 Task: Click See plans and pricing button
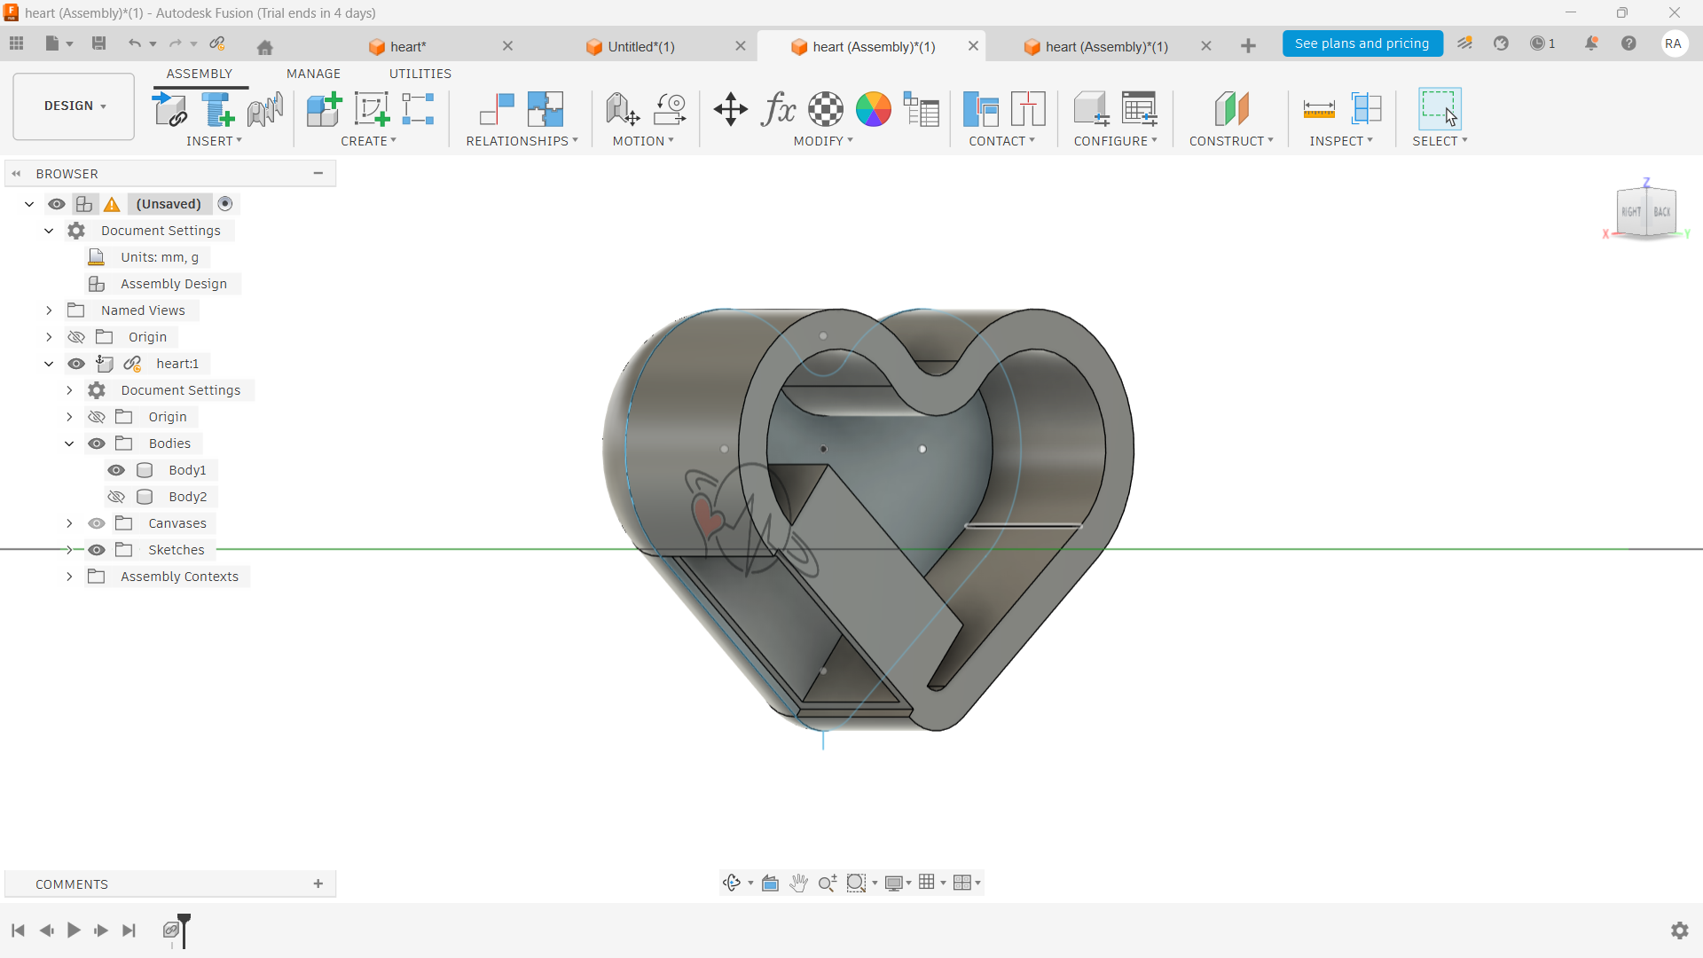pyautogui.click(x=1362, y=43)
